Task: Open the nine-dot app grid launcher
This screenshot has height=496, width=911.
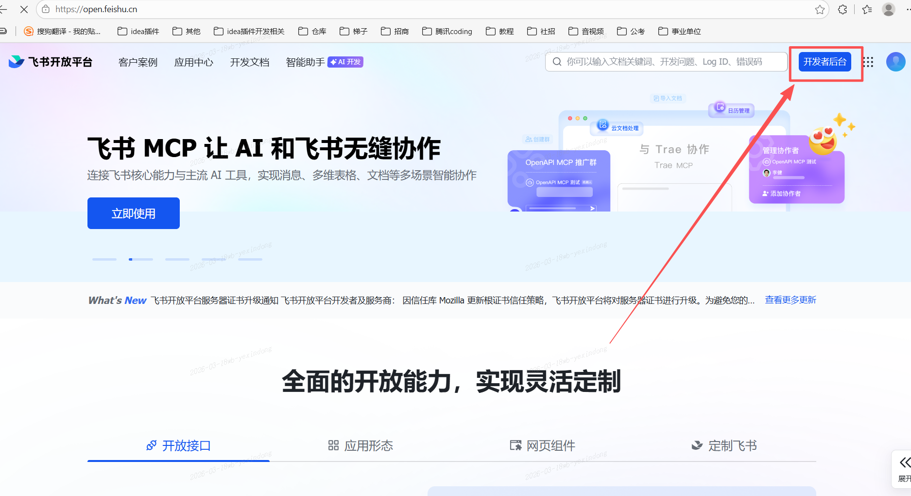Action: click(868, 62)
